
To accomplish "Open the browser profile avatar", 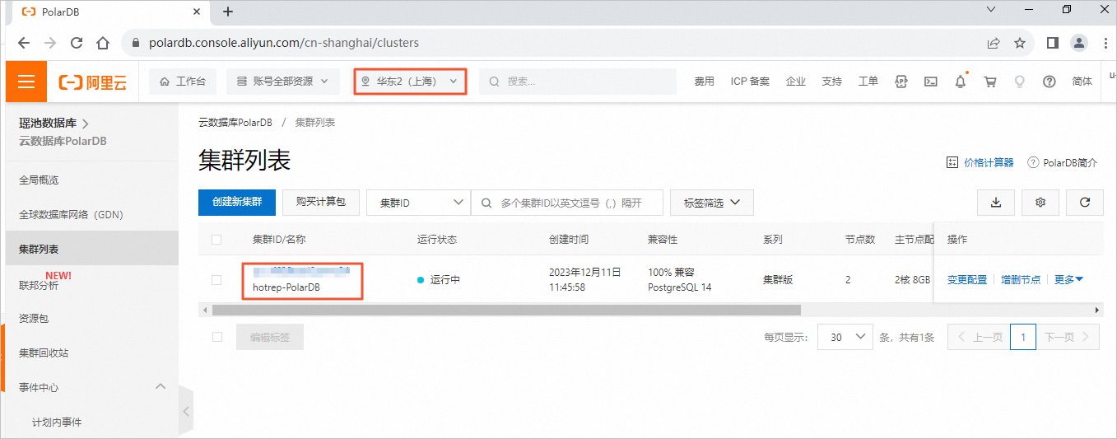I will point(1078,43).
